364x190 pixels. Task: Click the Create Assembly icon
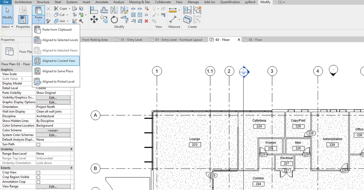point(187,10)
